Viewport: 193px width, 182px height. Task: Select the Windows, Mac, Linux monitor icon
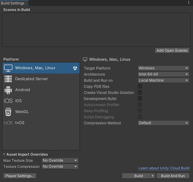[8, 68]
